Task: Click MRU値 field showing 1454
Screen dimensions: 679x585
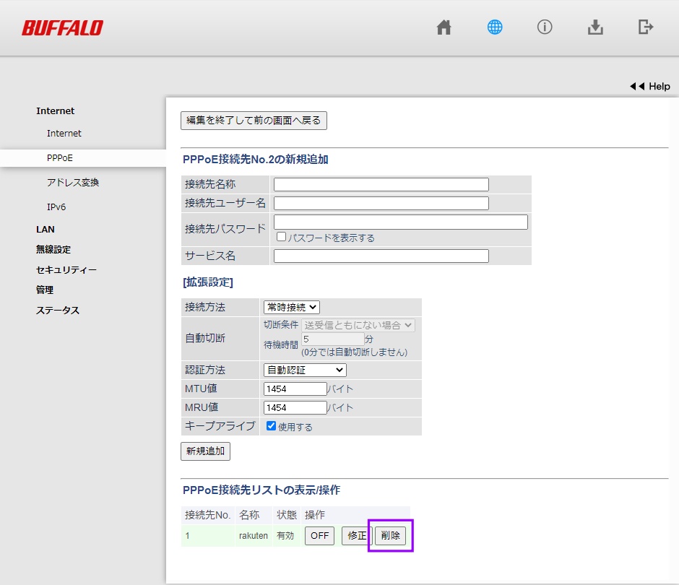Action: coord(295,407)
